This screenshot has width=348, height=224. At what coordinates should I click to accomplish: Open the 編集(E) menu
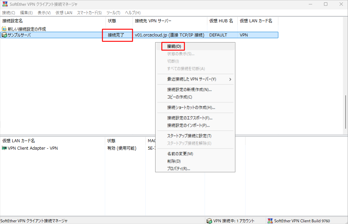coord(26,13)
